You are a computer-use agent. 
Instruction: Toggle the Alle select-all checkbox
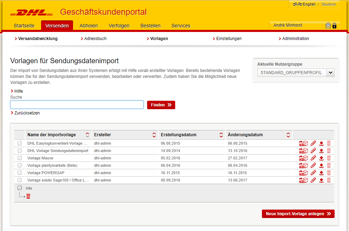[20, 188]
